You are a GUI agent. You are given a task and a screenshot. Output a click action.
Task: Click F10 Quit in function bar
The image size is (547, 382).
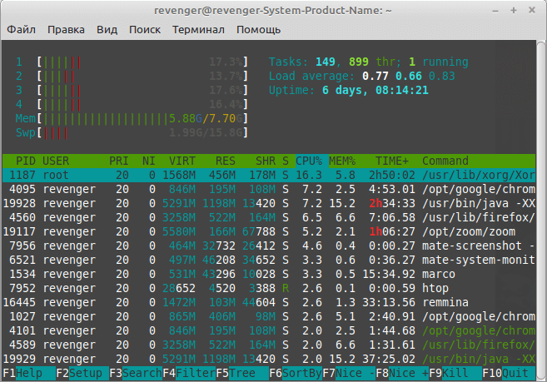(509, 373)
